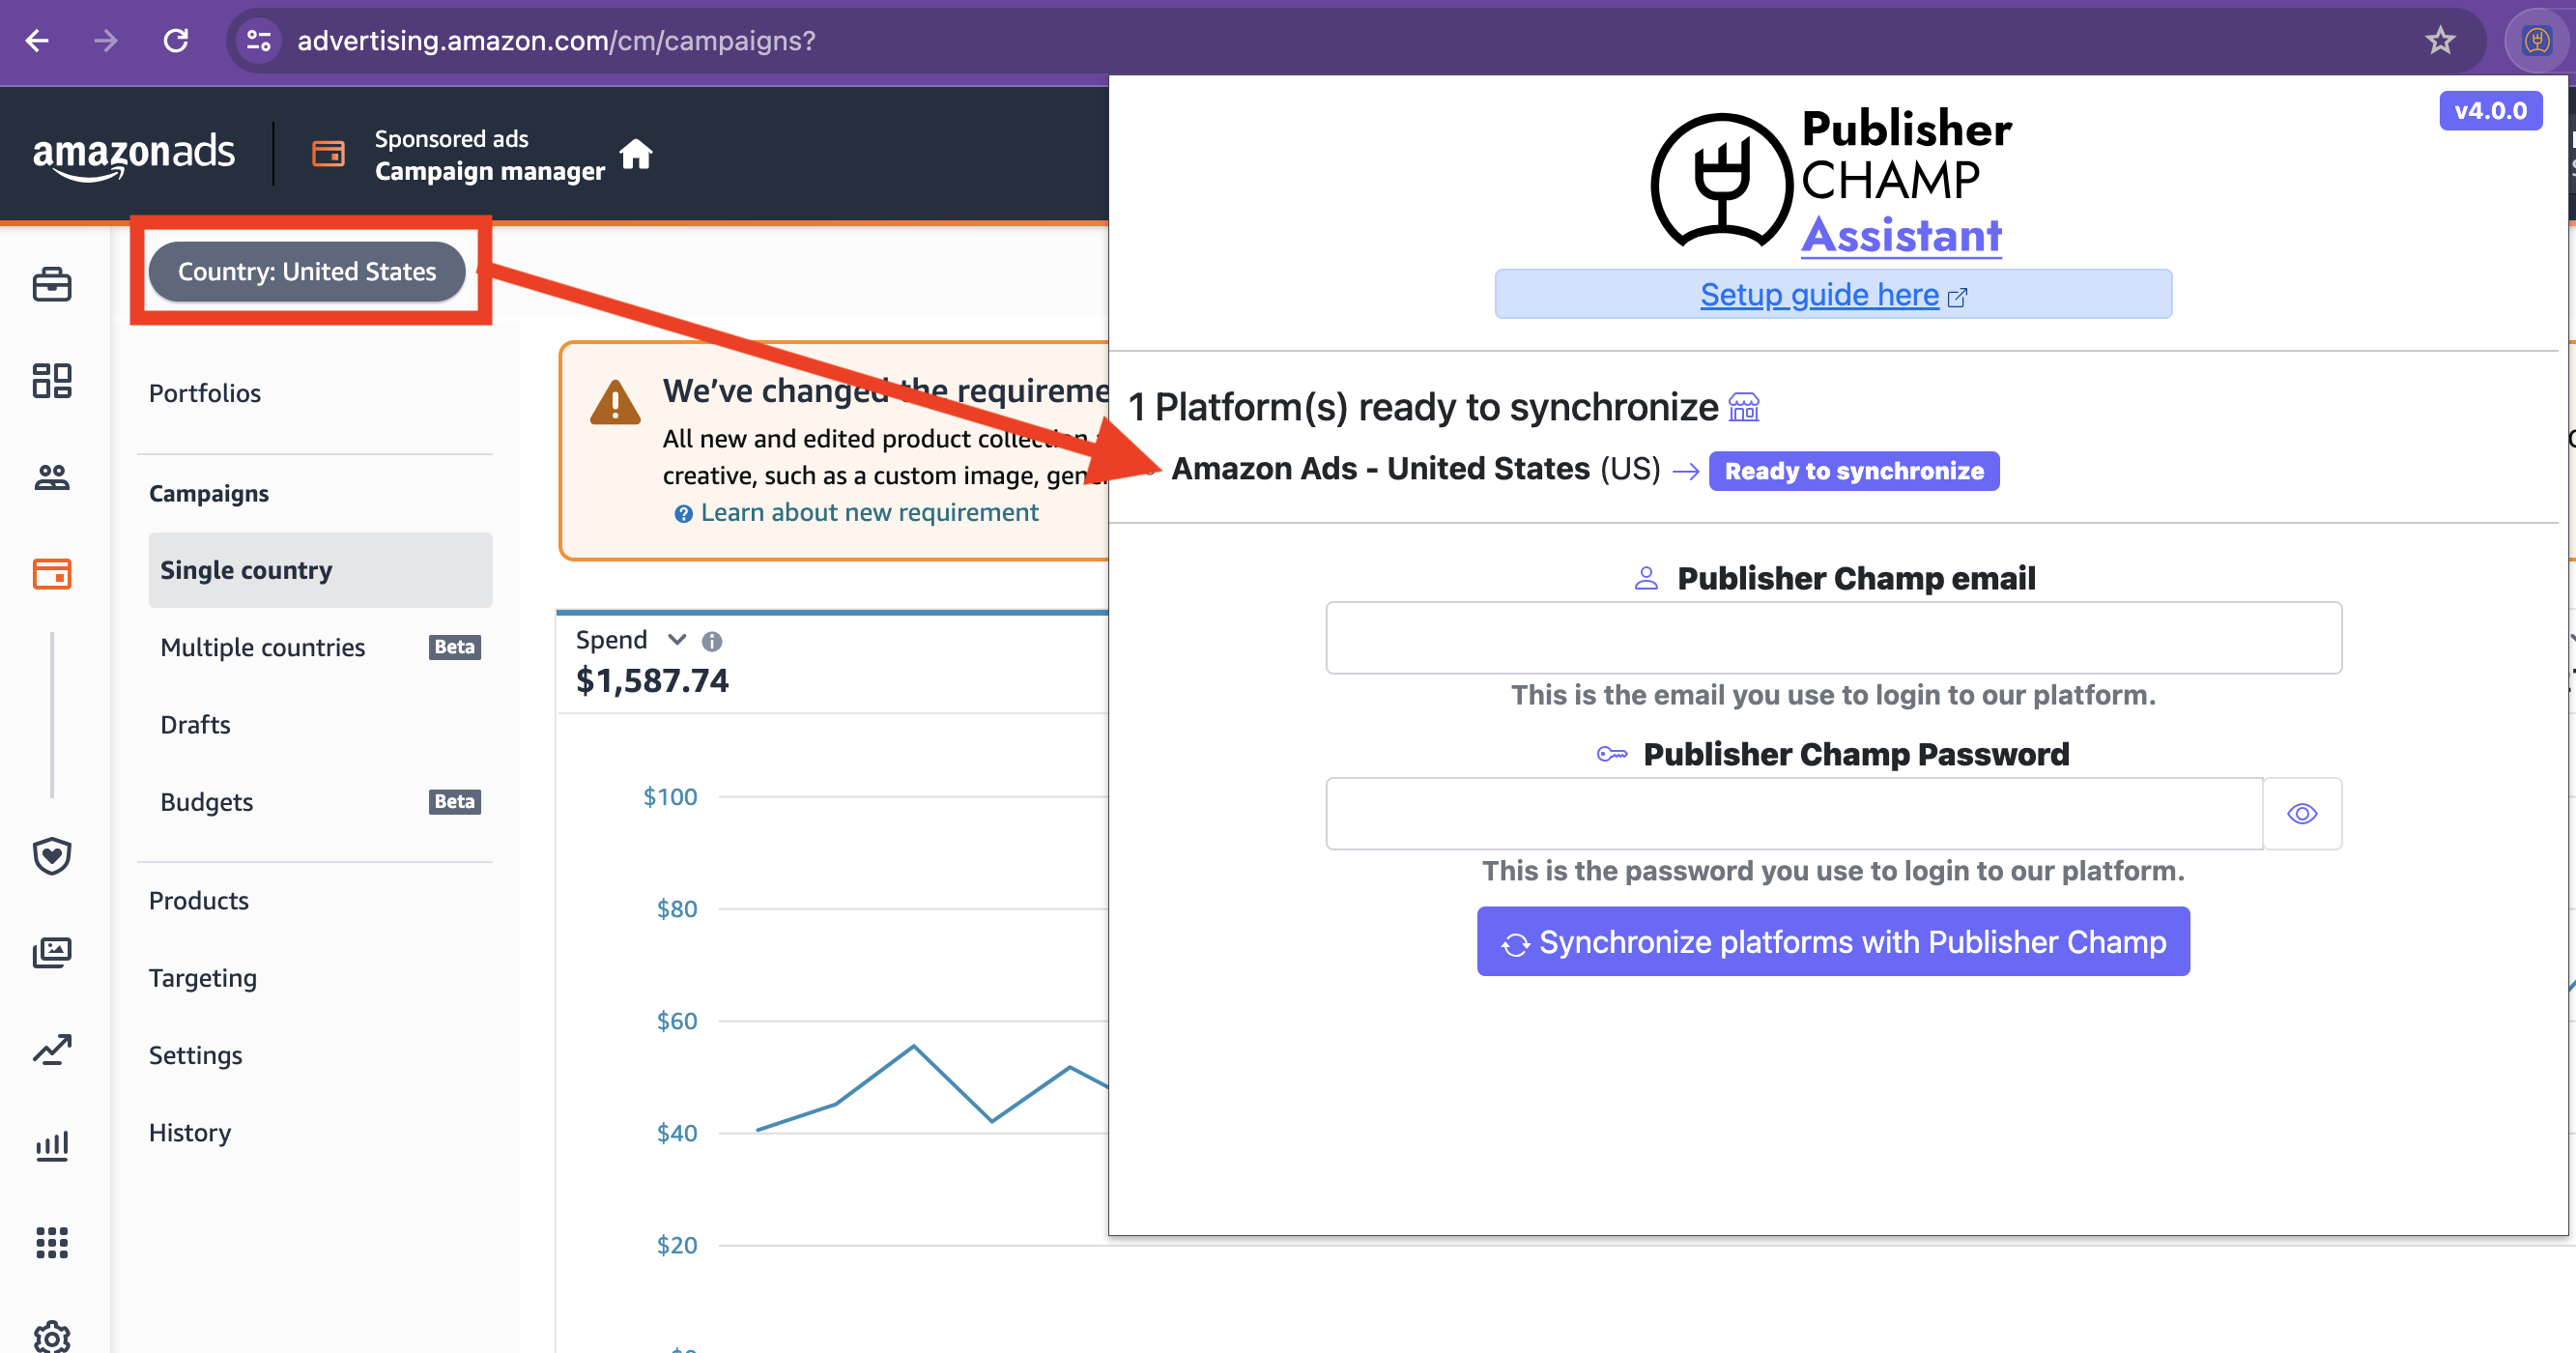The image size is (2576, 1353).
Task: Open the dashboard grid sidebar icon
Action: coord(52,381)
